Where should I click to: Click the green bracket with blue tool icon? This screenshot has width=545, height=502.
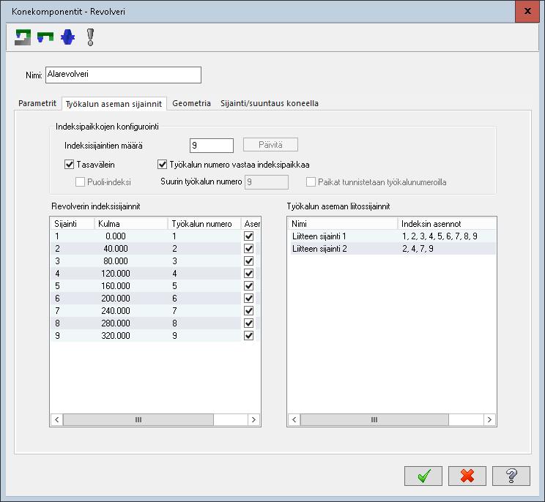tap(45, 37)
